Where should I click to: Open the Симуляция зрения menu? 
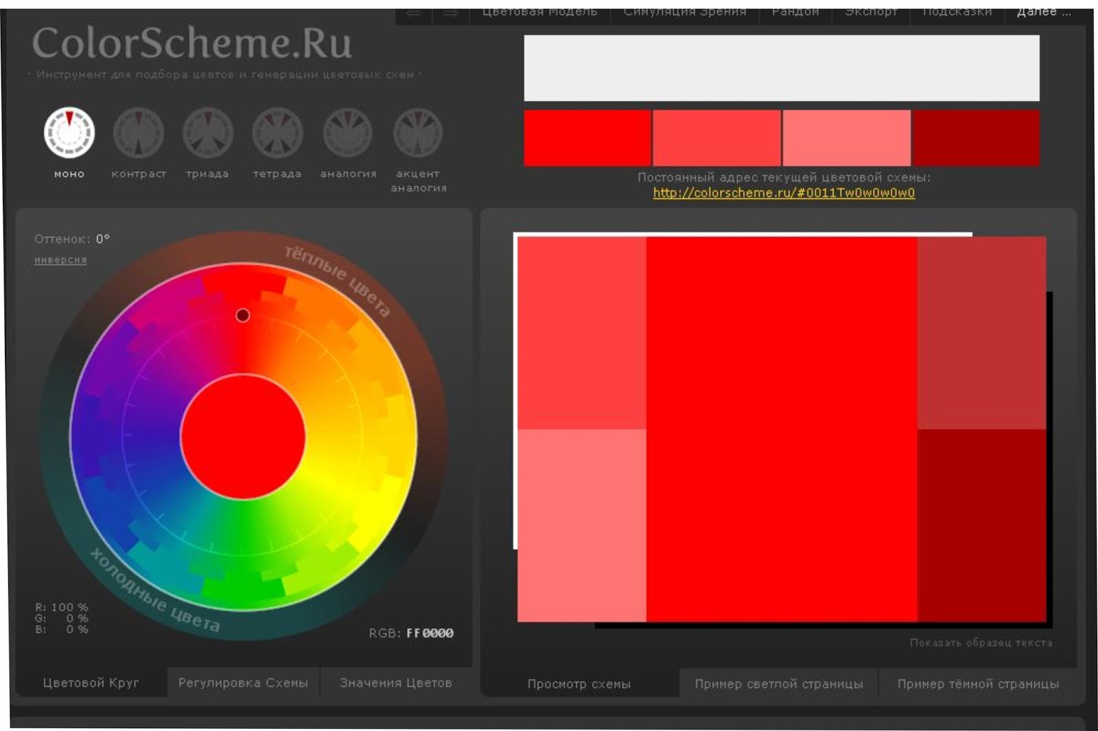point(685,12)
